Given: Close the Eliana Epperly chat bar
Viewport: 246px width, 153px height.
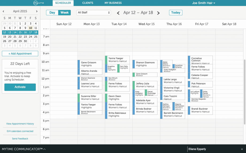Looking at the screenshot, I should 242,149.
